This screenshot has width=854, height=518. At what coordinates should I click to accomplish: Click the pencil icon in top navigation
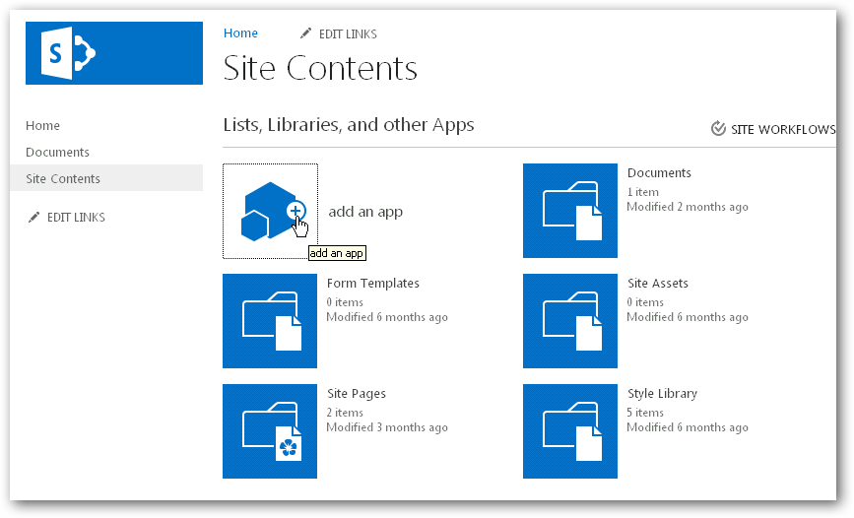[306, 34]
